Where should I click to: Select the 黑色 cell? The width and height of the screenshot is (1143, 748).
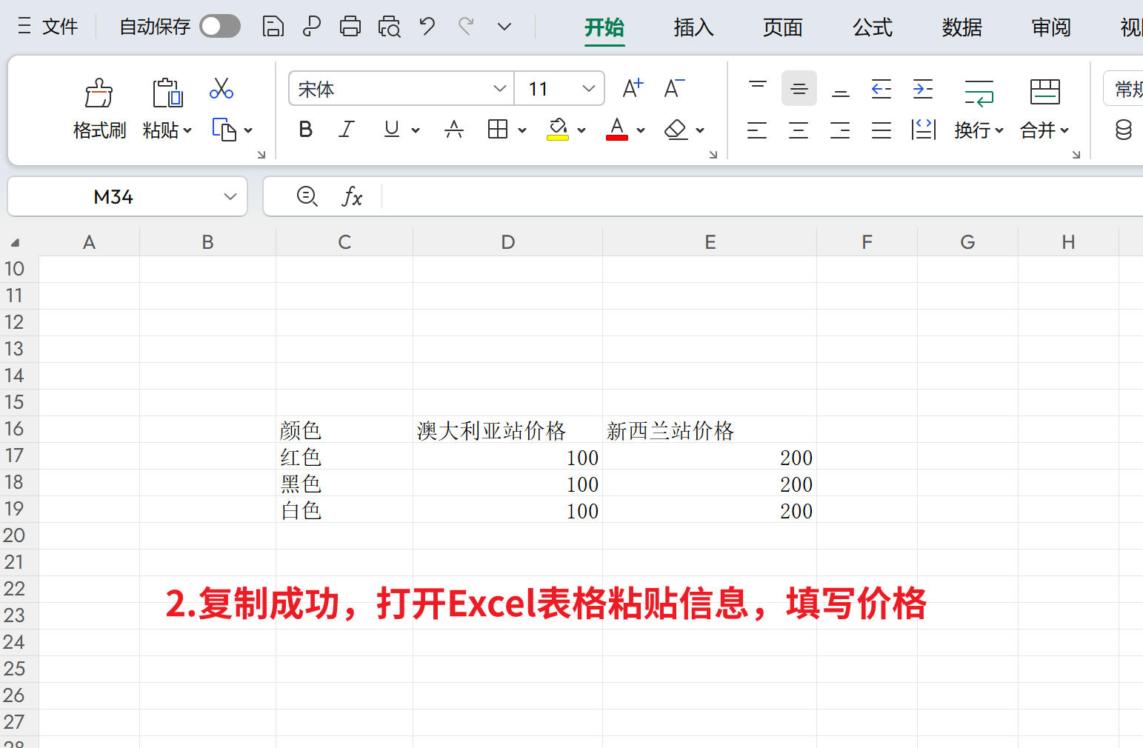pyautogui.click(x=344, y=483)
